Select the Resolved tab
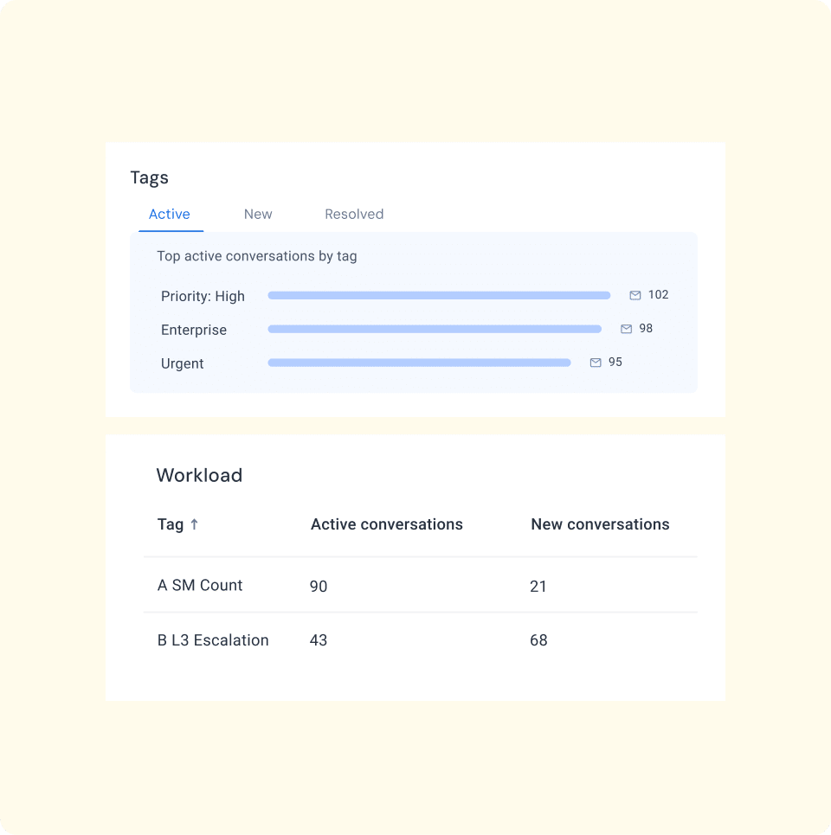Viewport: 831px width, 835px height. tap(354, 215)
